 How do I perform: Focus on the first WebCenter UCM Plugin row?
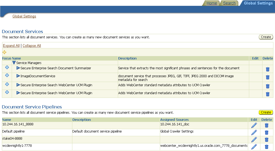[x=7, y=84]
